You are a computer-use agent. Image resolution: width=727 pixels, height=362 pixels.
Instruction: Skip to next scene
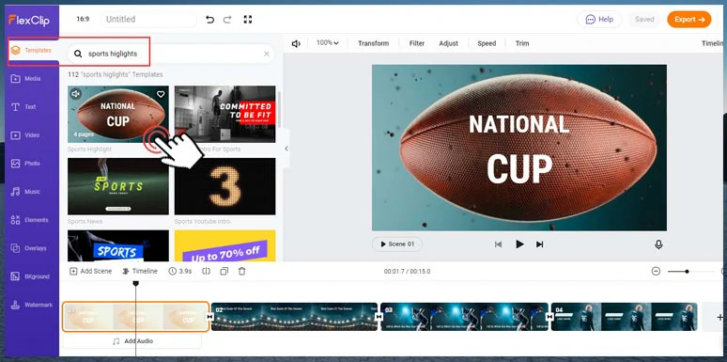point(540,244)
